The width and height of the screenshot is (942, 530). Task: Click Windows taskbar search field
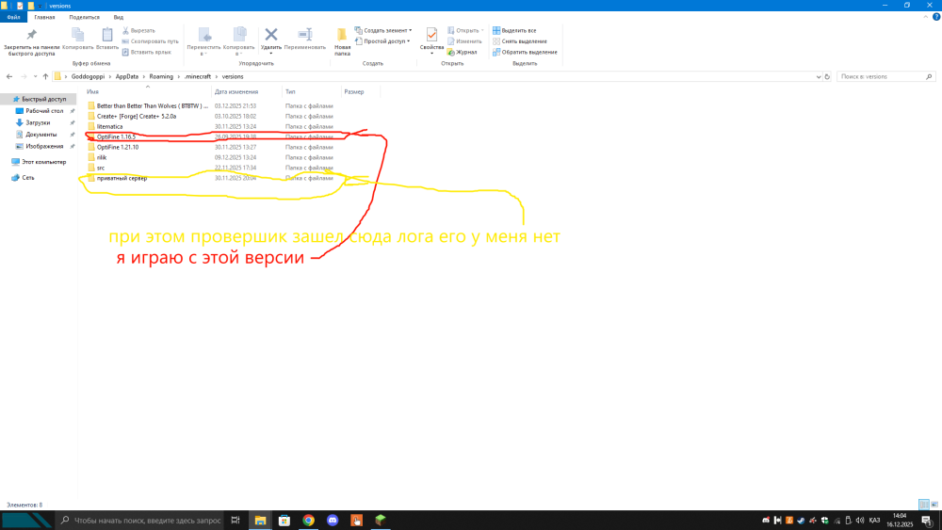141,521
